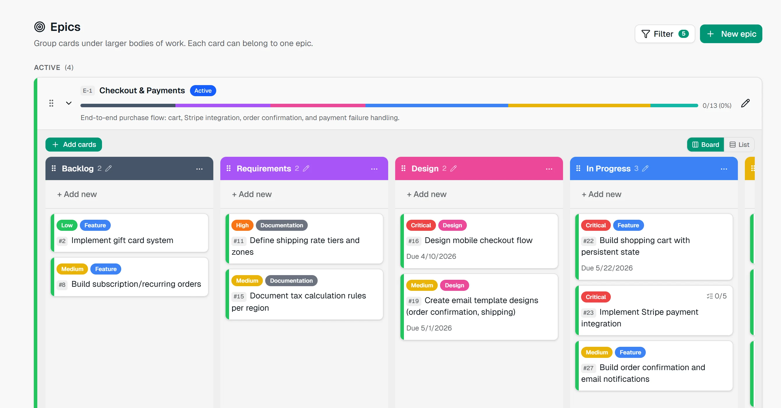The image size is (781, 408).
Task: Click Due 5/1/2026 date on card #19
Action: point(429,328)
